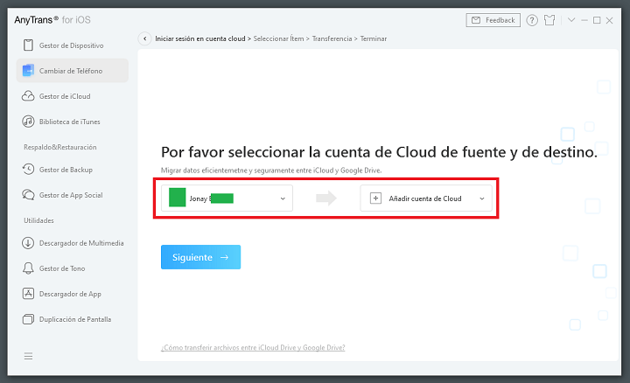This screenshot has height=383, width=630.
Task: Collapse sidebar with the hamburger menu icon
Action: [x=28, y=356]
